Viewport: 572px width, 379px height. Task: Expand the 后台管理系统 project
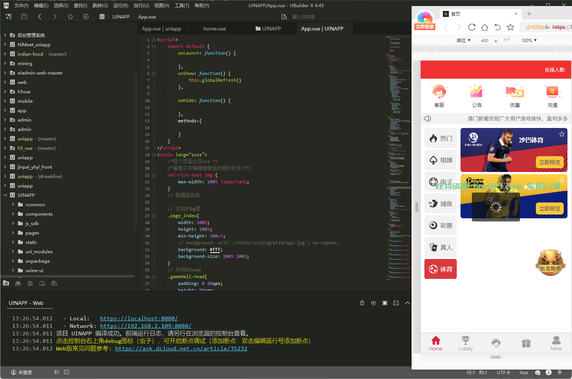5,35
